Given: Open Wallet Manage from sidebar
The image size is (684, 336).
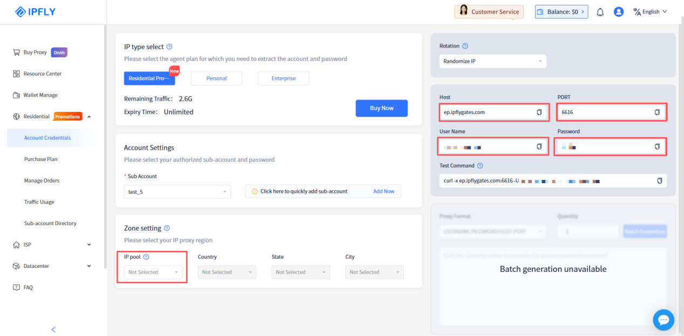Looking at the screenshot, I should [x=40, y=95].
